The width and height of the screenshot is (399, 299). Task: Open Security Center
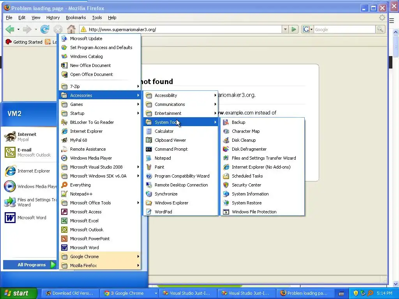[262, 185]
